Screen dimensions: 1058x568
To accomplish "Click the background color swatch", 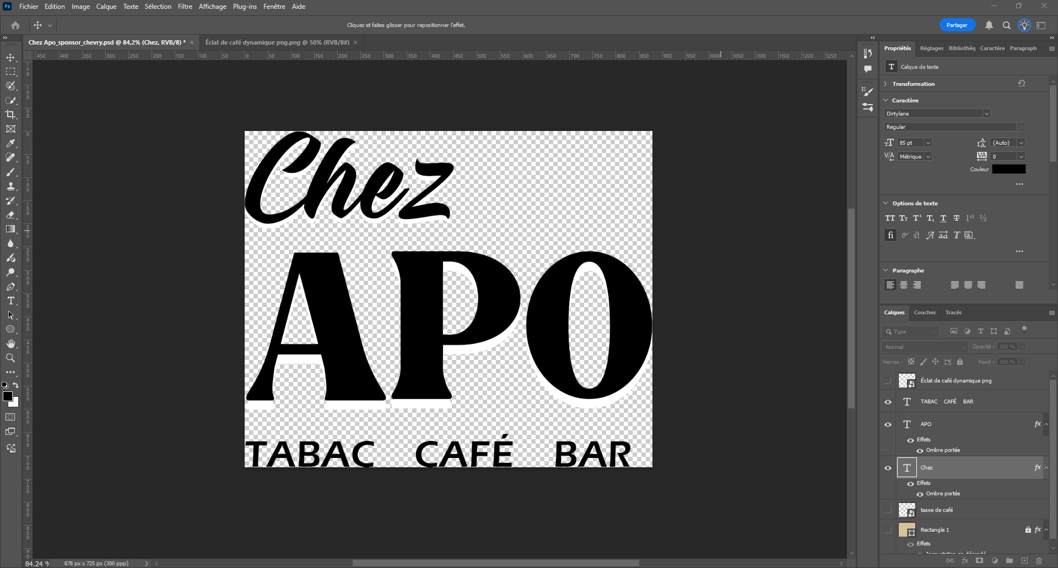I will pyautogui.click(x=15, y=403).
